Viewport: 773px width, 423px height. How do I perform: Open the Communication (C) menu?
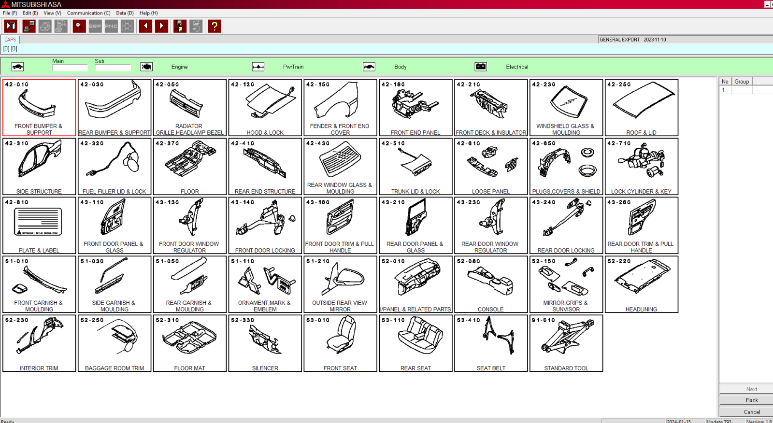(x=88, y=13)
